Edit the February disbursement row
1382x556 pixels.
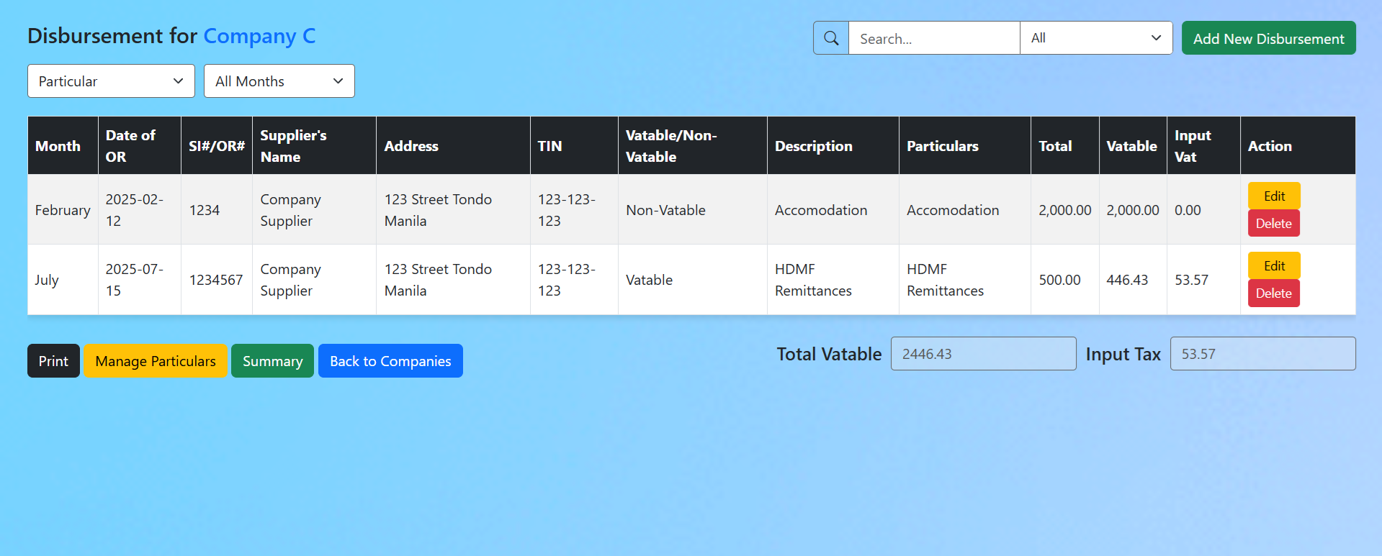click(x=1273, y=196)
